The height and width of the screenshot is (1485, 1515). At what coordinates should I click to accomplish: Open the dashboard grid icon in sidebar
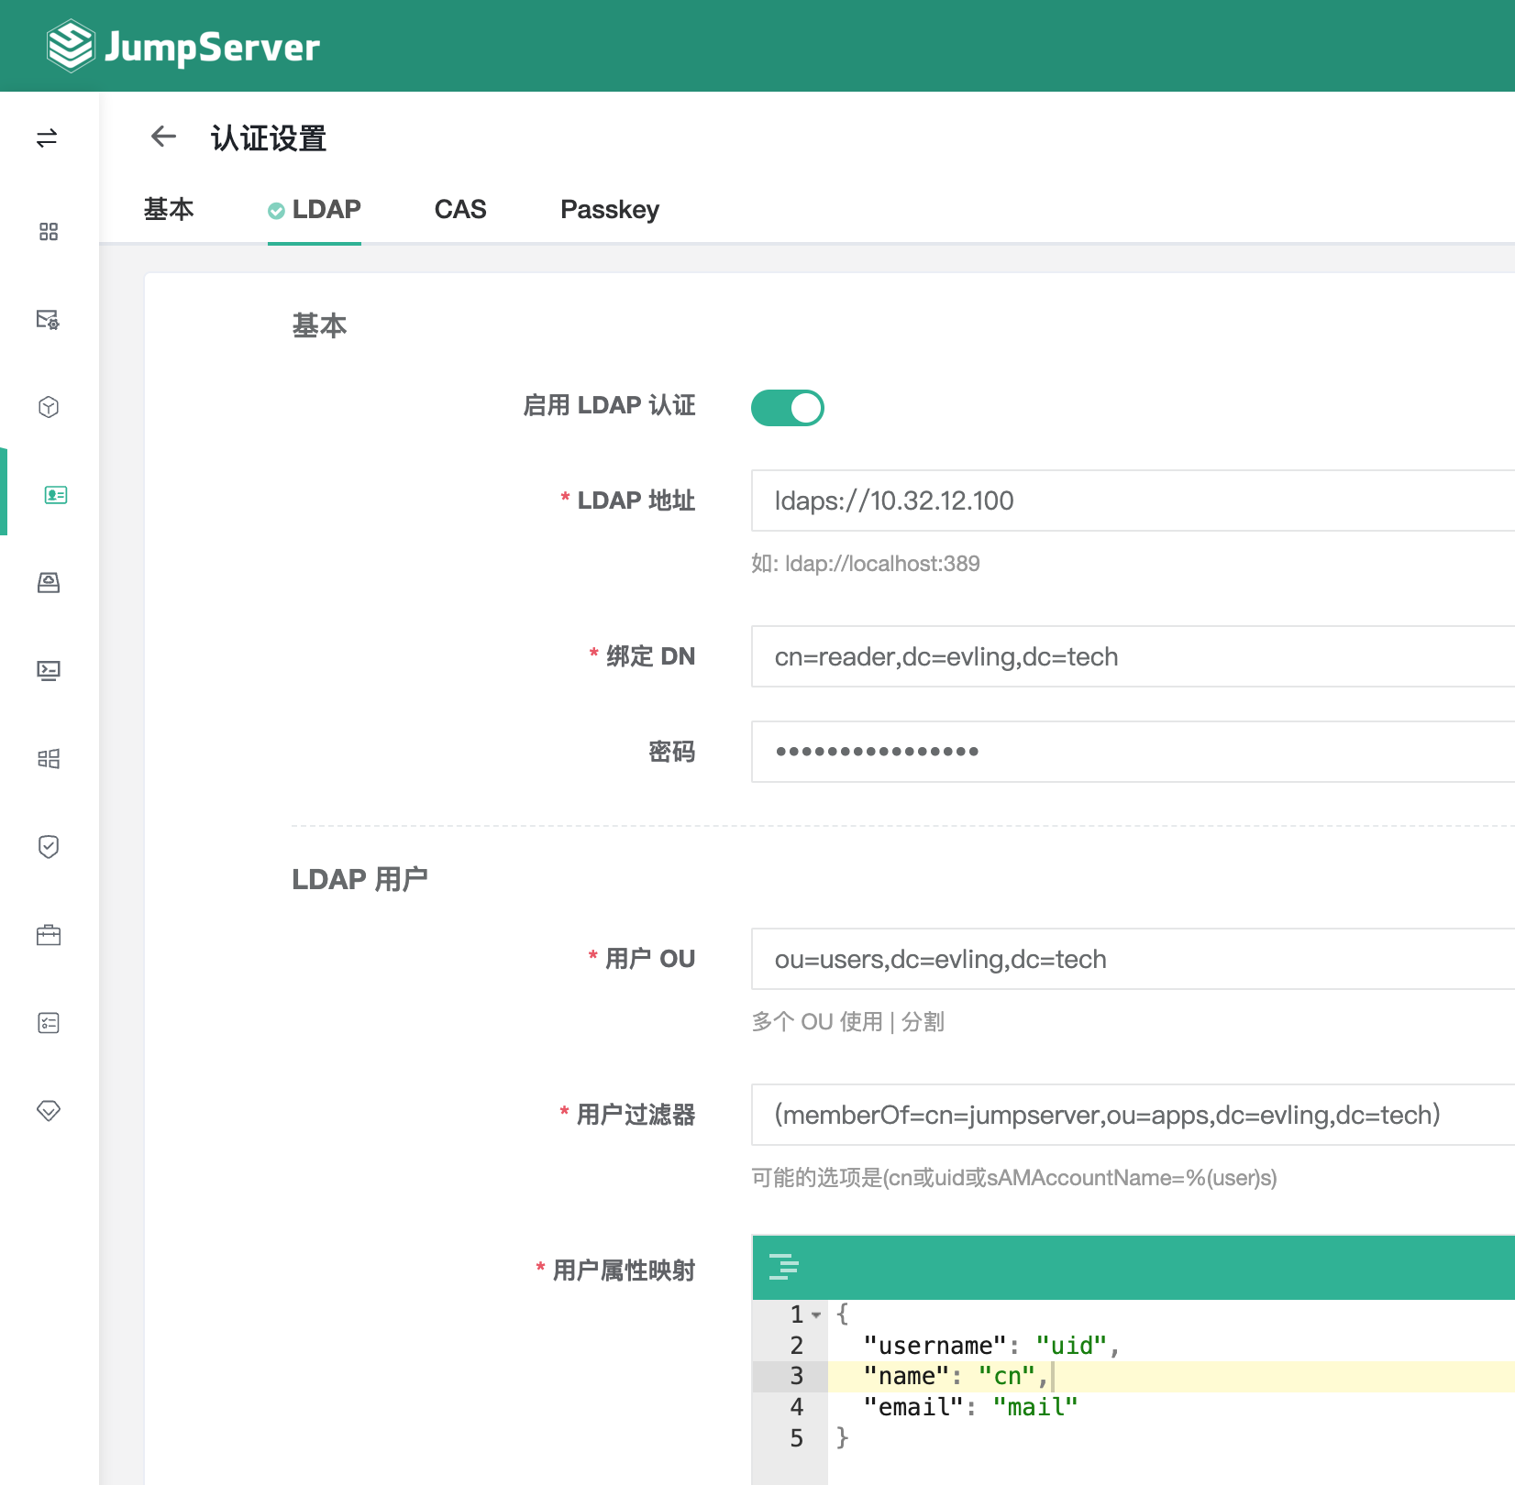(49, 231)
